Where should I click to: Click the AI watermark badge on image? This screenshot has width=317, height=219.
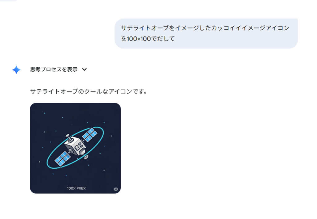[x=116, y=189]
